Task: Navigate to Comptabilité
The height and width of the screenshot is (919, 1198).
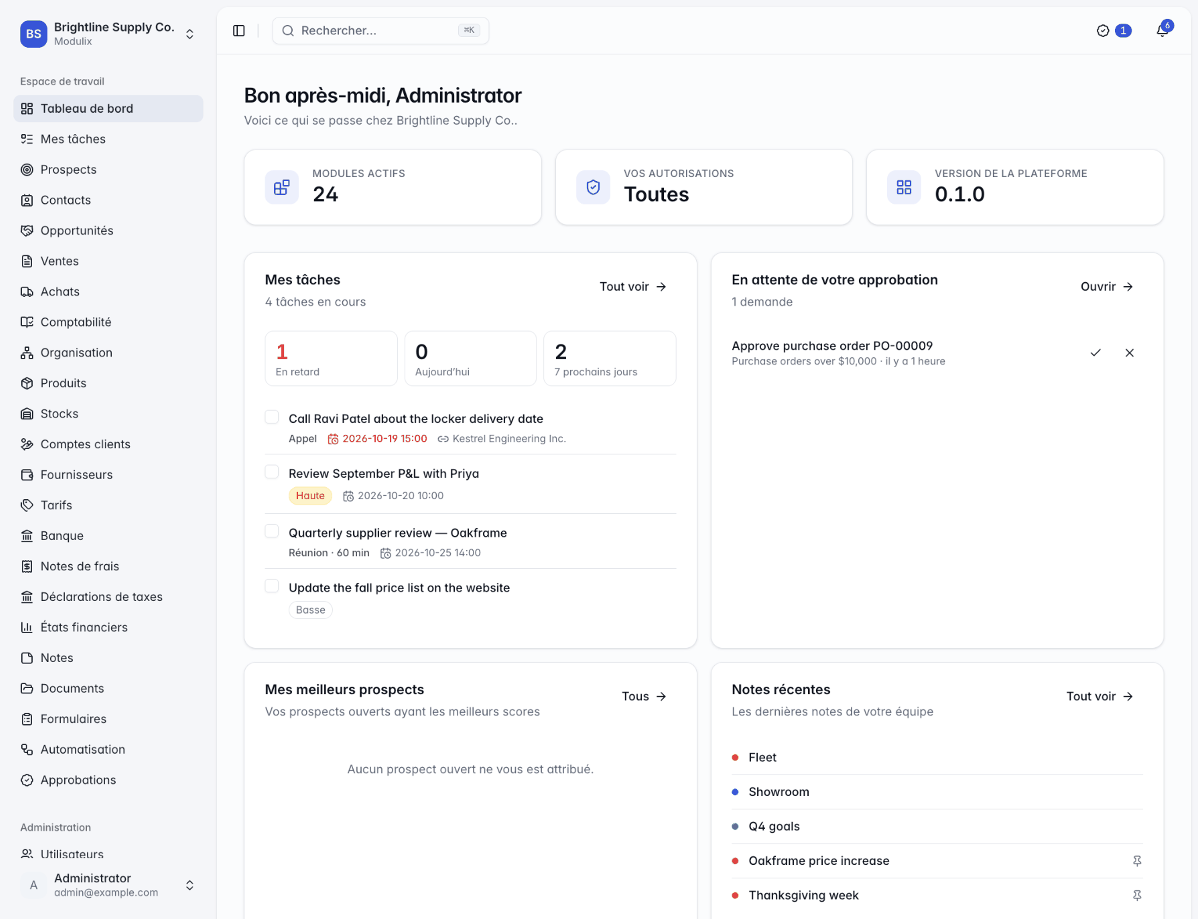Action: point(108,322)
